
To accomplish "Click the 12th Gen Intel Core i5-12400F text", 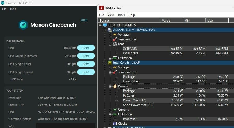I will coord(57,98).
